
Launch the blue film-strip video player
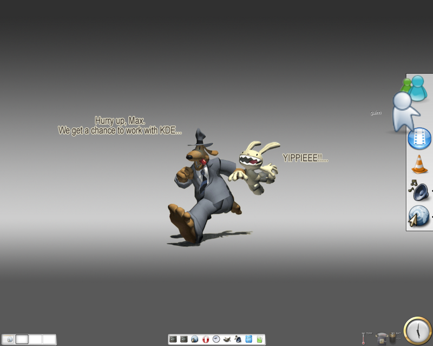click(419, 138)
